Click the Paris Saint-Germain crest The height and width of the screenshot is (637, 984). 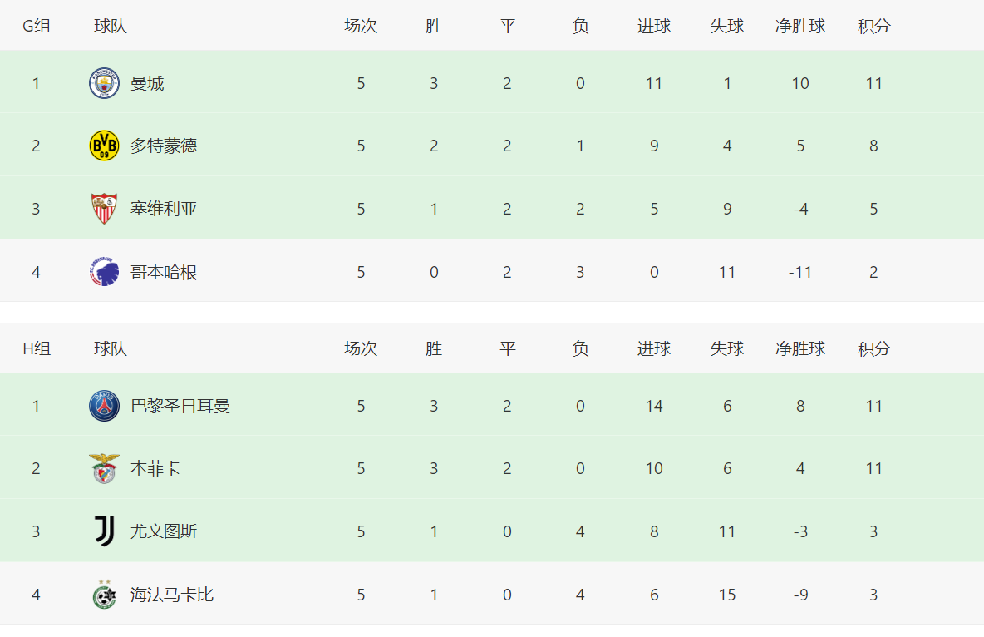[x=104, y=406]
